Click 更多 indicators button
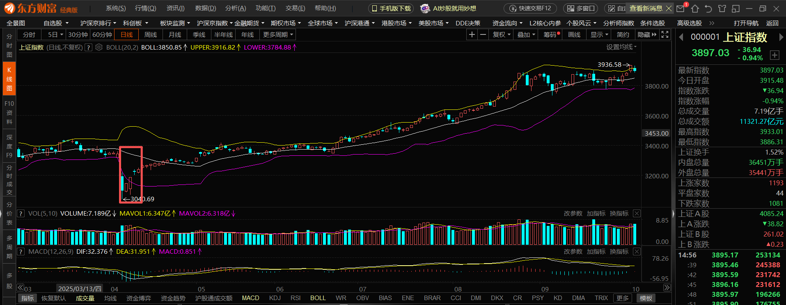This screenshot has height=305, width=786. 623,298
